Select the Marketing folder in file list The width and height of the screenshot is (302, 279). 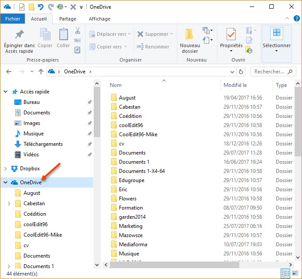[x=131, y=226]
